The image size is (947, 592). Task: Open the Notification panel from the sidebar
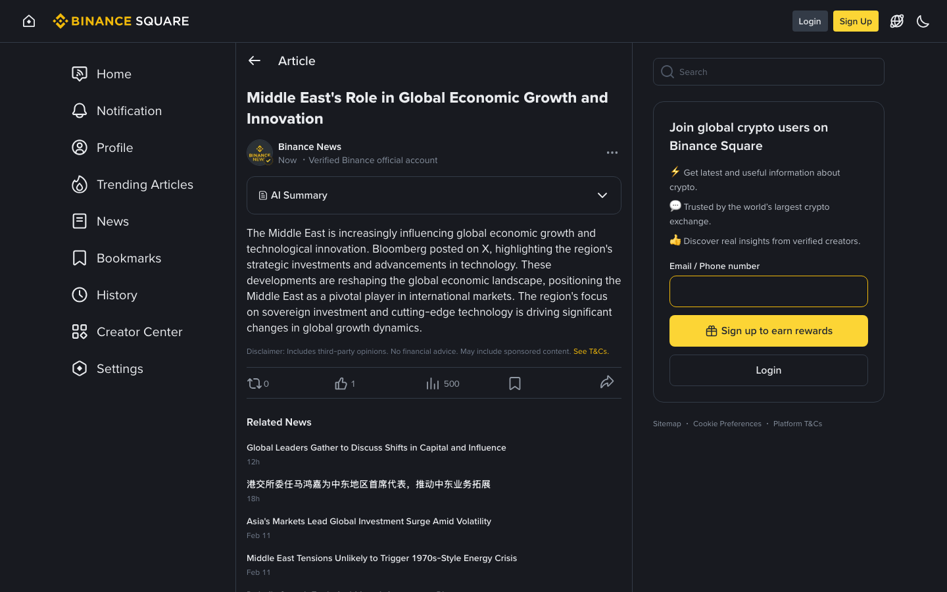tap(129, 111)
